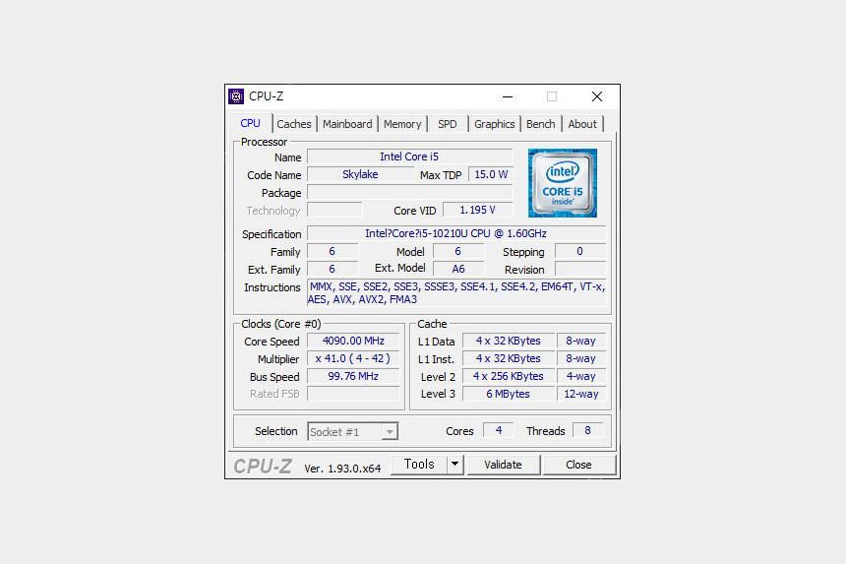
Task: Click the Code Name field Skylake
Action: click(360, 174)
